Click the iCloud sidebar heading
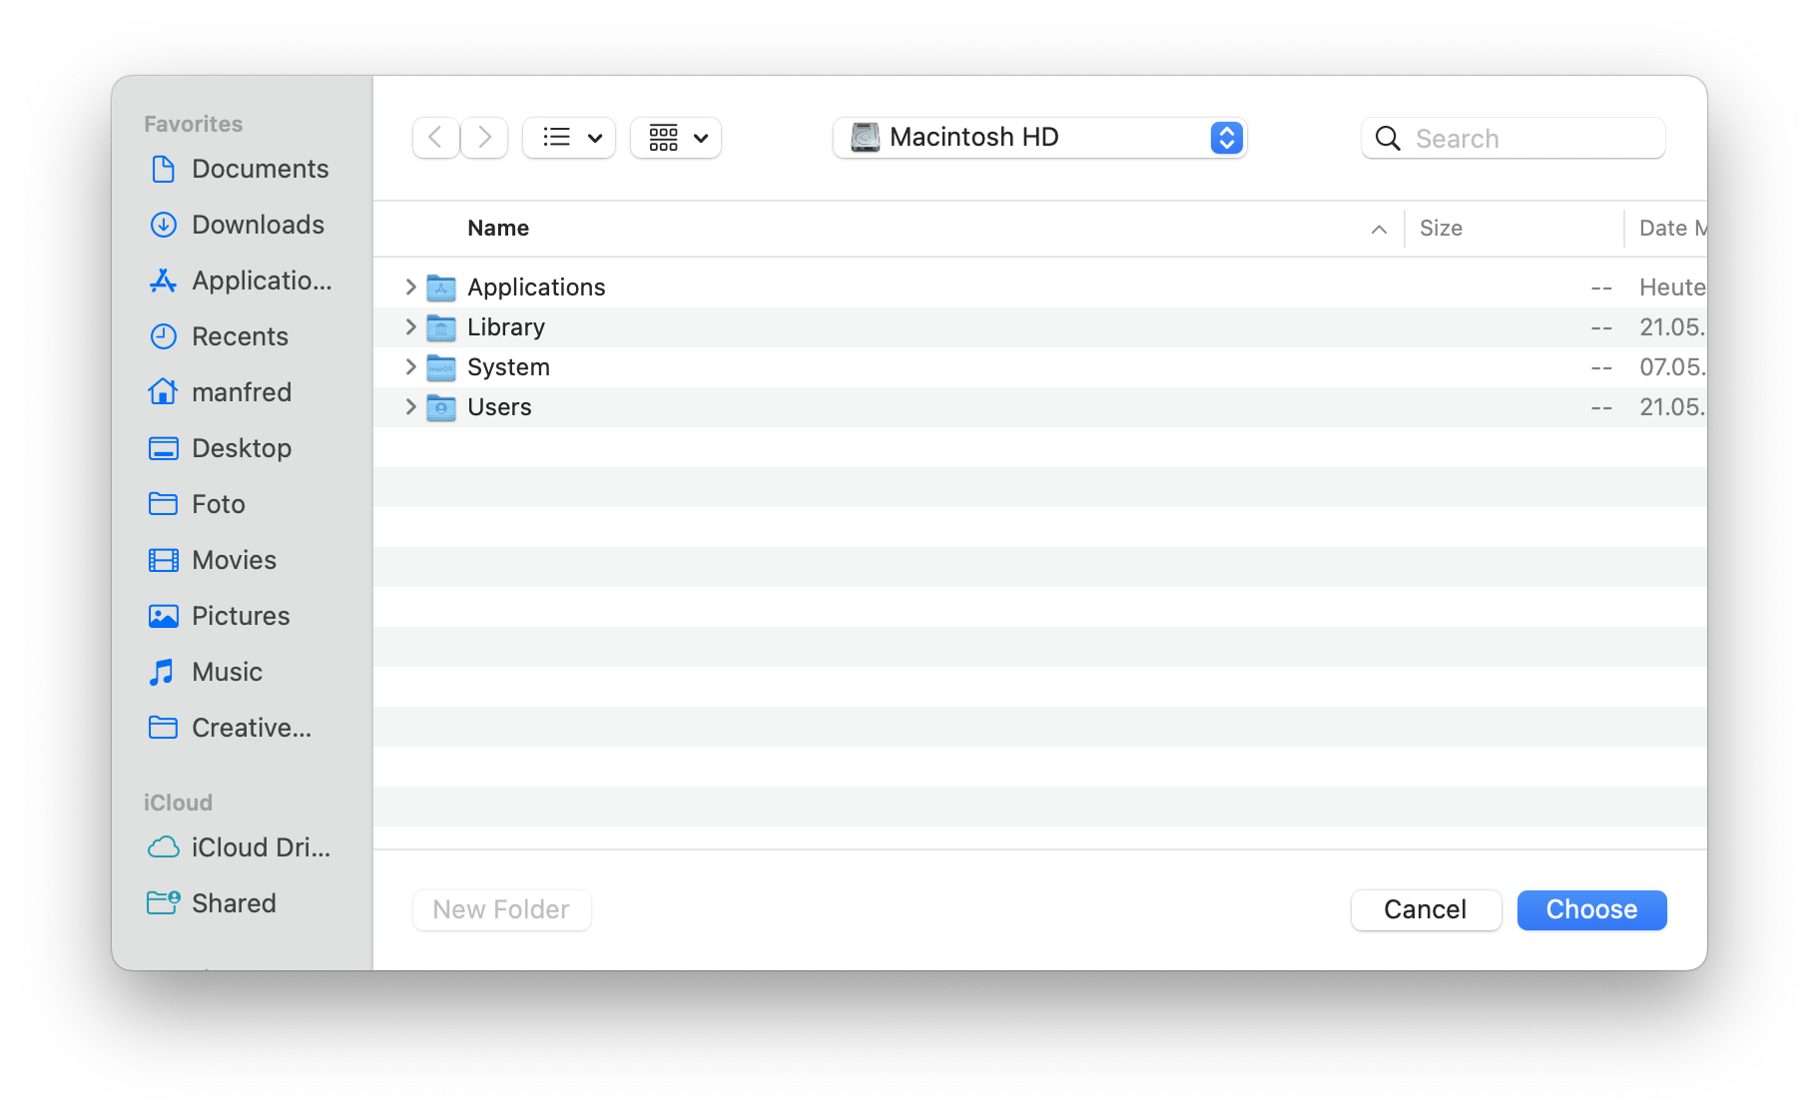 178,803
